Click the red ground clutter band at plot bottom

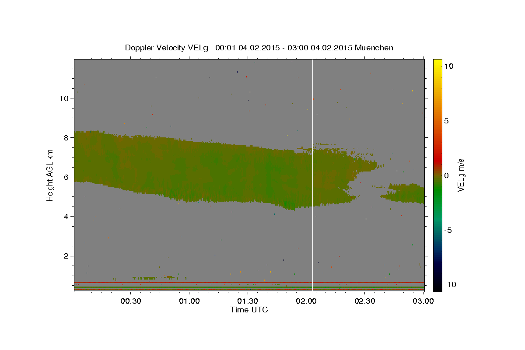[x=249, y=282]
